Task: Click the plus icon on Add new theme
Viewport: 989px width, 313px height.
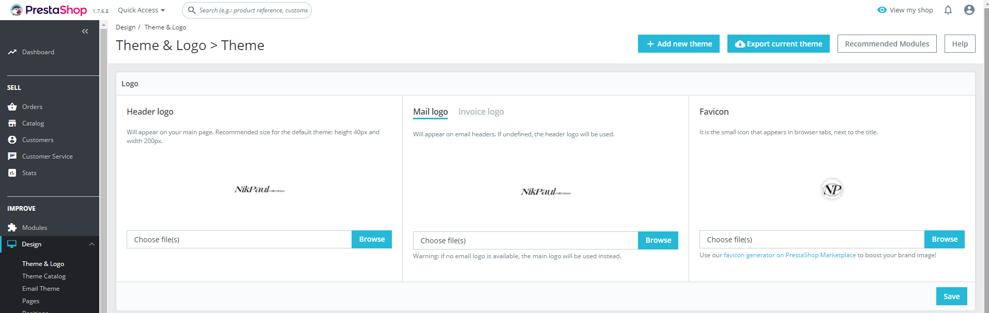Action: (650, 44)
